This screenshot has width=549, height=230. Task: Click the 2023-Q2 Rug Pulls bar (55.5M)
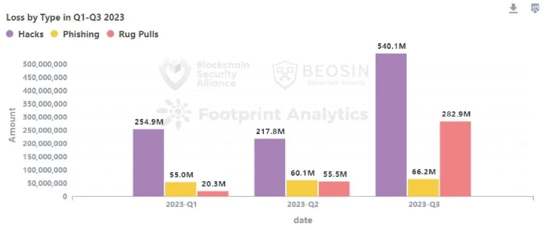point(333,189)
